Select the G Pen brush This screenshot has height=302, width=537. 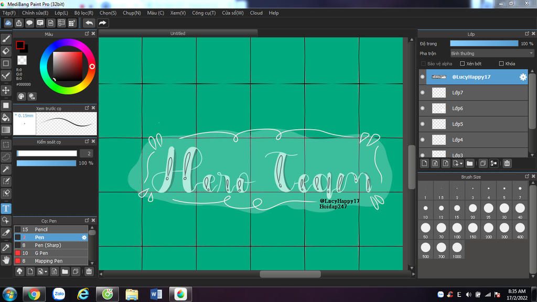point(51,253)
